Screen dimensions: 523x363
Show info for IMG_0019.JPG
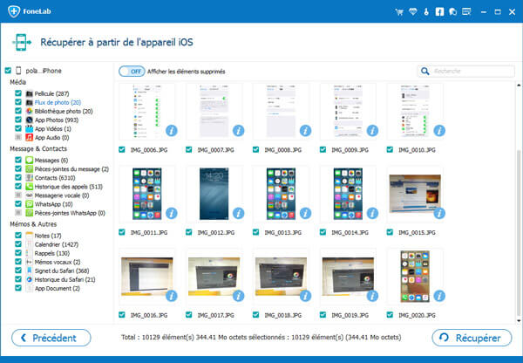pos(372,296)
